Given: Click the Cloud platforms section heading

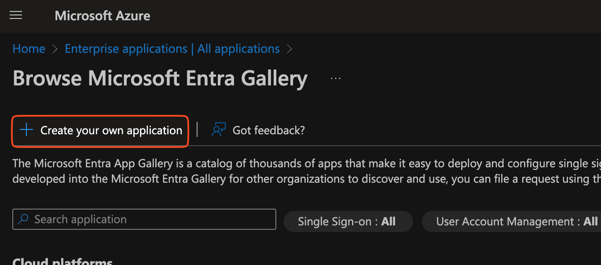Looking at the screenshot, I should (x=62, y=261).
